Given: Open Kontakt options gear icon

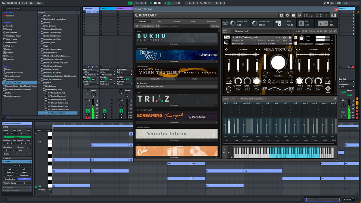Looking at the screenshot, I should [x=287, y=15].
